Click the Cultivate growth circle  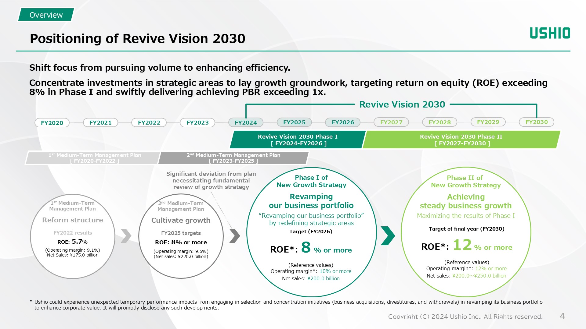(181, 236)
